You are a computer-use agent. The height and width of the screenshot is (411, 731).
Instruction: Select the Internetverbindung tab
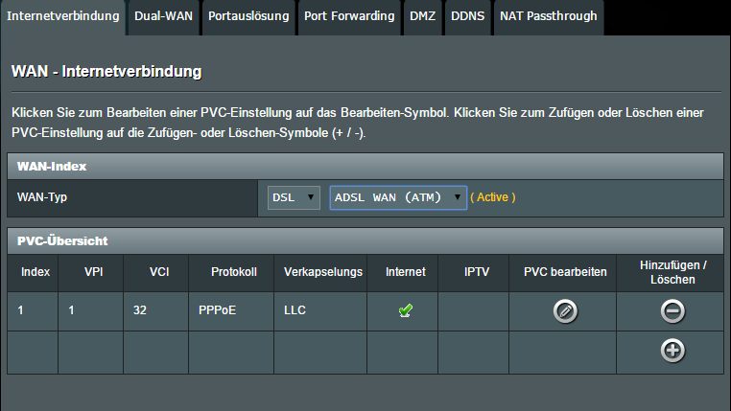(x=63, y=17)
